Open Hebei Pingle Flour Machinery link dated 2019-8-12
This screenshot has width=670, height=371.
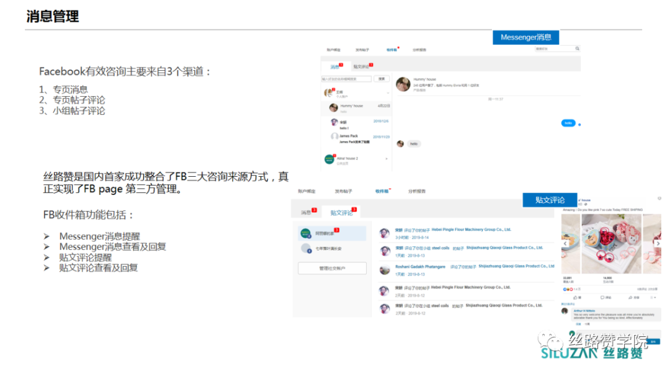[x=471, y=287]
